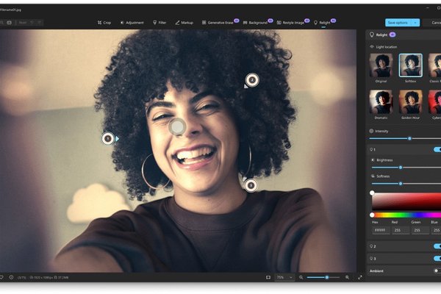The height and width of the screenshot is (294, 441).
Task: Click the Green value input field
Action: [420, 230]
